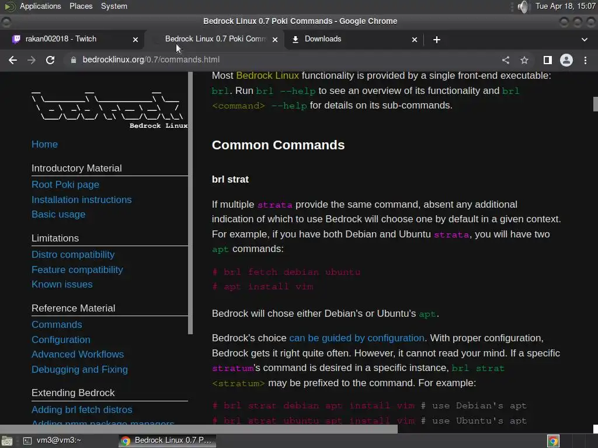Click the browser forward arrow
This screenshot has width=598, height=448.
click(x=32, y=60)
